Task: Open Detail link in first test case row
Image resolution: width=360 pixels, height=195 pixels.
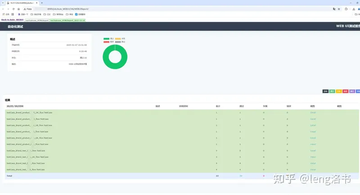Action: pos(313,112)
